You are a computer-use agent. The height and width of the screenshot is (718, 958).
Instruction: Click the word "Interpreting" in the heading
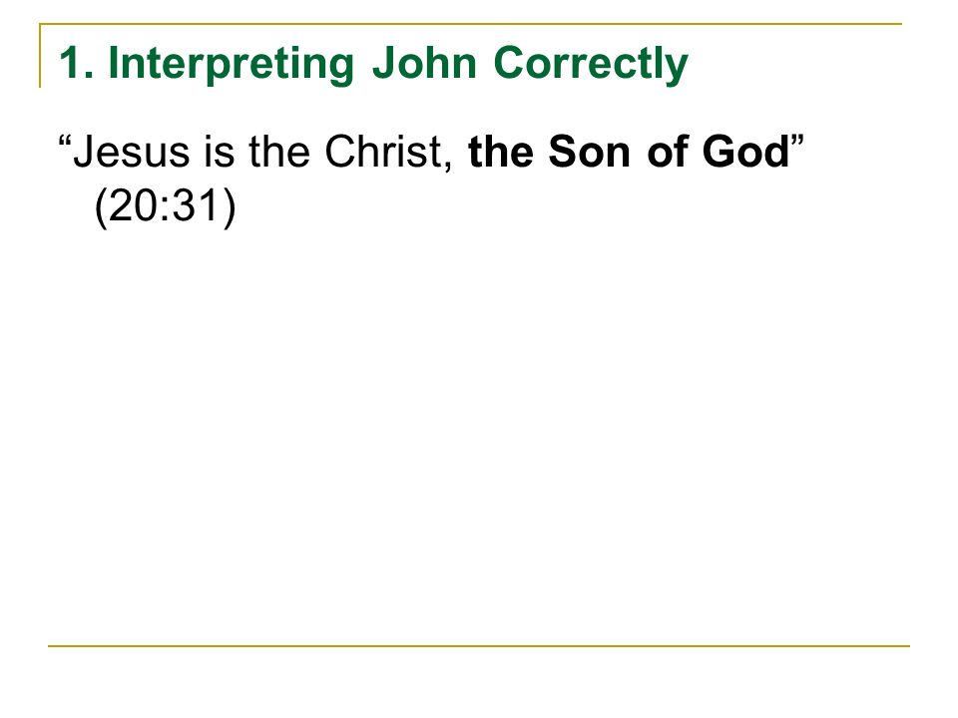pyautogui.click(x=231, y=65)
